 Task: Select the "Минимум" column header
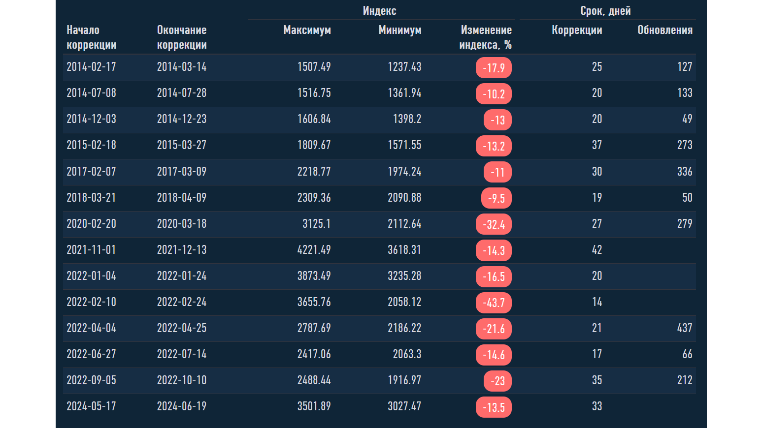399,31
